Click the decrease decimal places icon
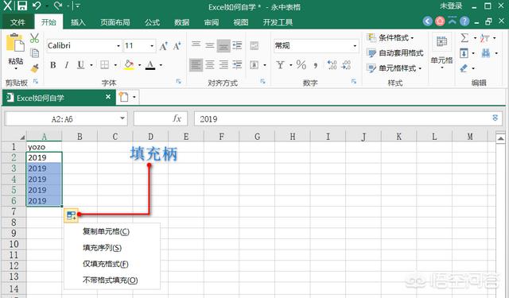This screenshot has height=298, width=509. pyautogui.click(x=346, y=65)
